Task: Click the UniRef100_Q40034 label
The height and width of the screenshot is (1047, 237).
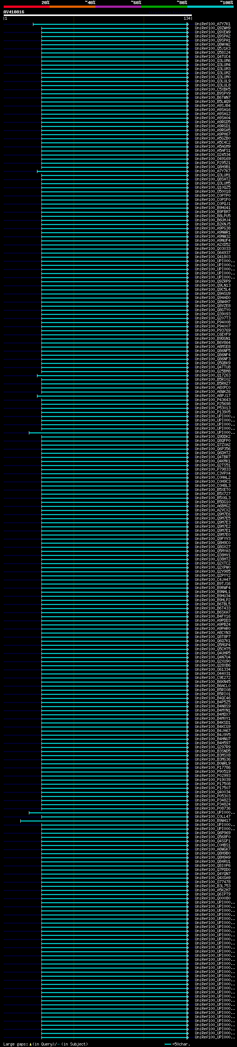Action: pos(212,792)
